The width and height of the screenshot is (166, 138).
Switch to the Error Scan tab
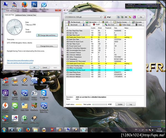tap(110, 25)
